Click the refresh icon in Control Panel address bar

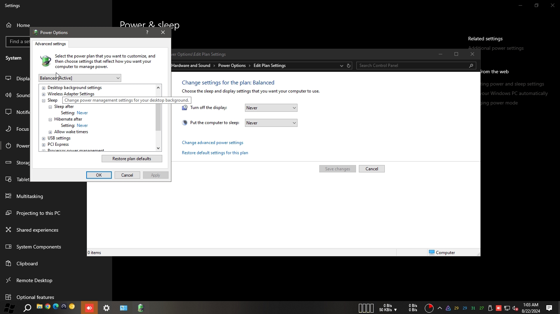[x=349, y=66]
